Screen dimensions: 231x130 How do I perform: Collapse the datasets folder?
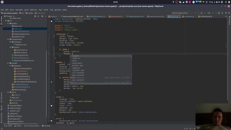point(10,66)
